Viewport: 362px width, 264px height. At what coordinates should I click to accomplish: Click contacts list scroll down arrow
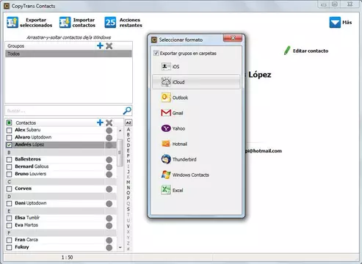[x=120, y=247]
